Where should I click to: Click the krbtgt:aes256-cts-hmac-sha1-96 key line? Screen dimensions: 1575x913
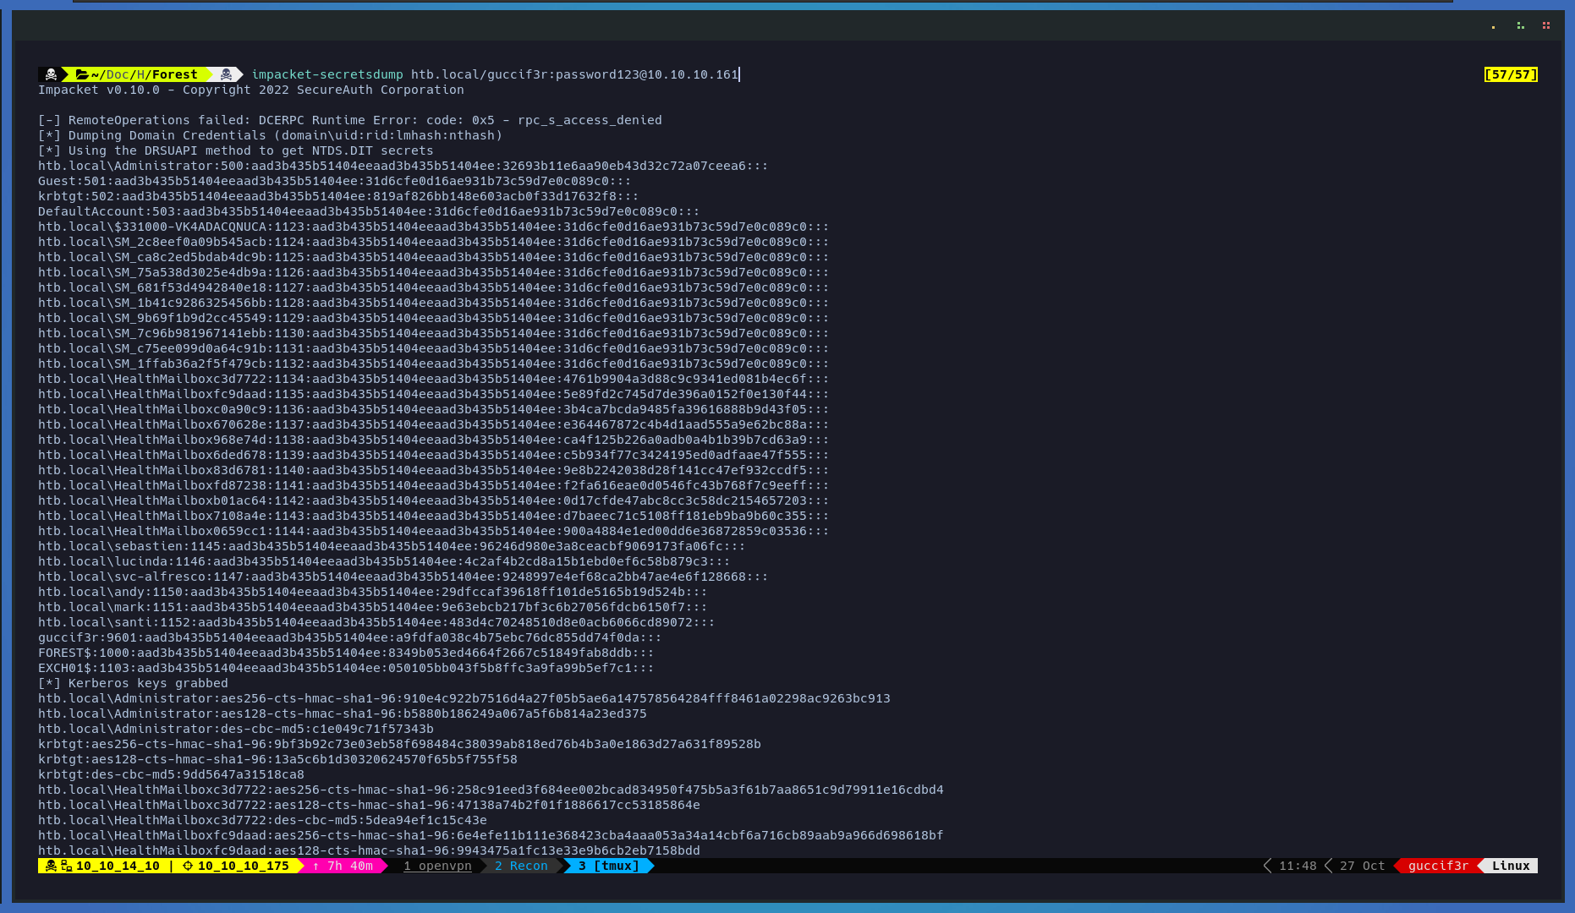coord(399,744)
